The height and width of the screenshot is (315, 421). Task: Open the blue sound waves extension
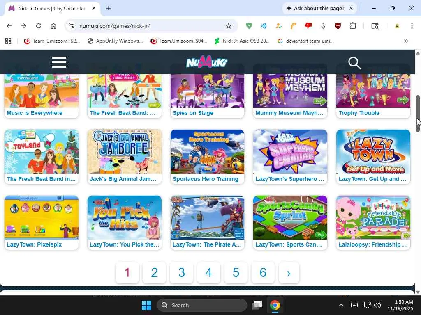(x=264, y=26)
